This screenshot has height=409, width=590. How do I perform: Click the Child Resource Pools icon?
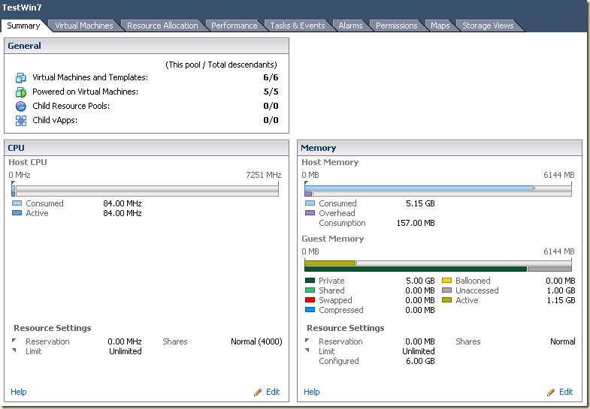21,107
